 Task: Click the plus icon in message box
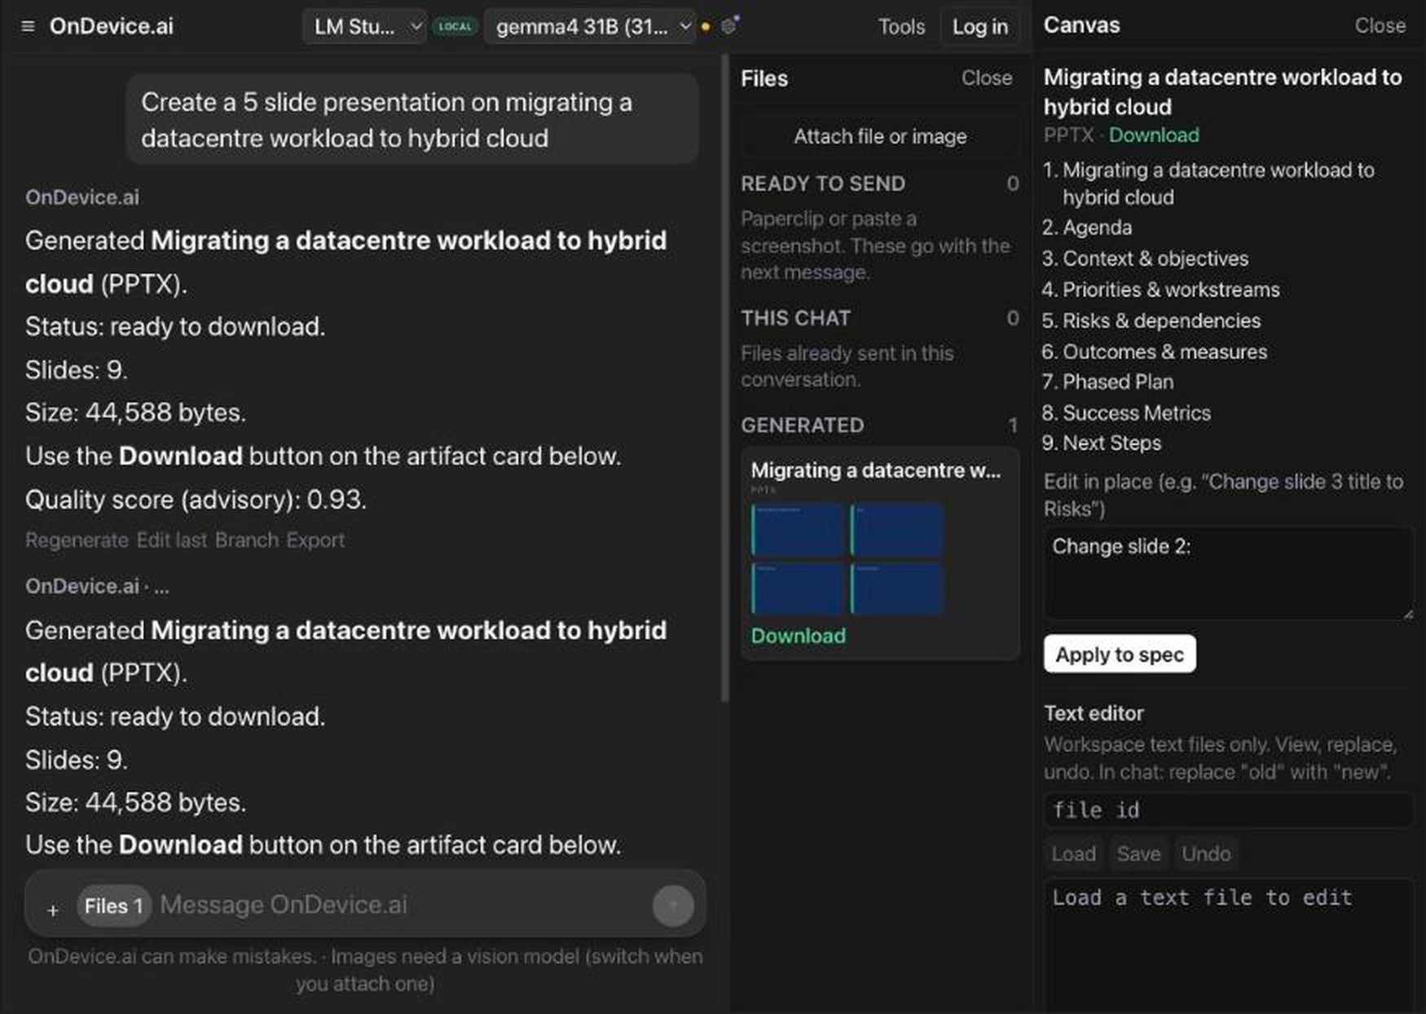[53, 909]
